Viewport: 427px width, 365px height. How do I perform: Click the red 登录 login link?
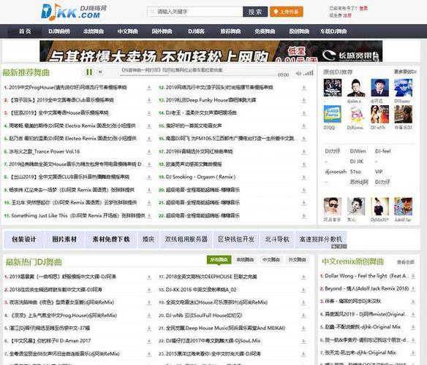coord(363,8)
